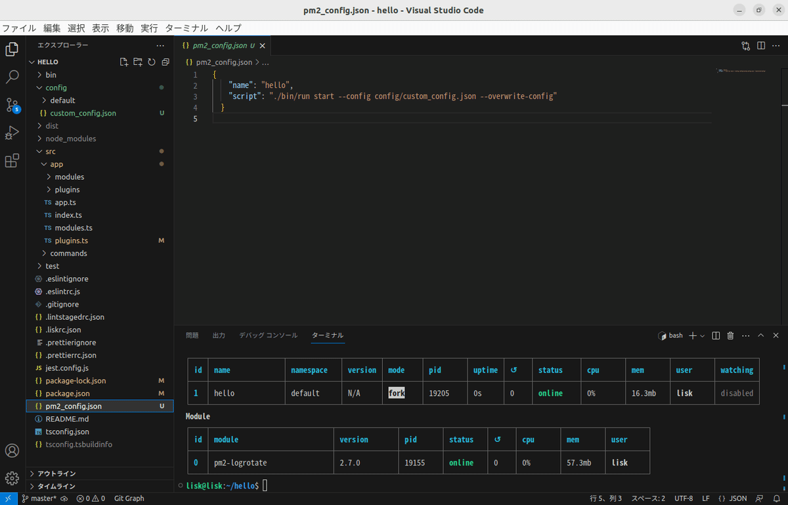Collapse all folders in explorer
This screenshot has width=788, height=505.
[x=165, y=62]
